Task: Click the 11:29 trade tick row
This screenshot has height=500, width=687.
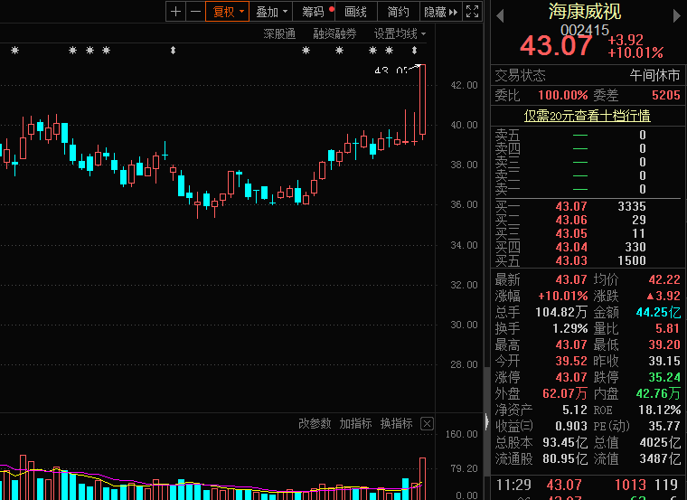Action: [588, 485]
